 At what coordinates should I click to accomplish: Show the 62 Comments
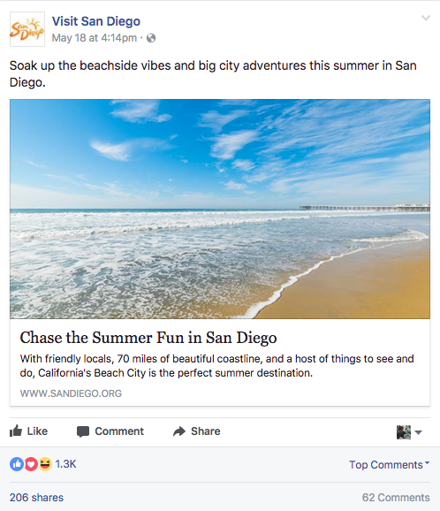click(396, 498)
